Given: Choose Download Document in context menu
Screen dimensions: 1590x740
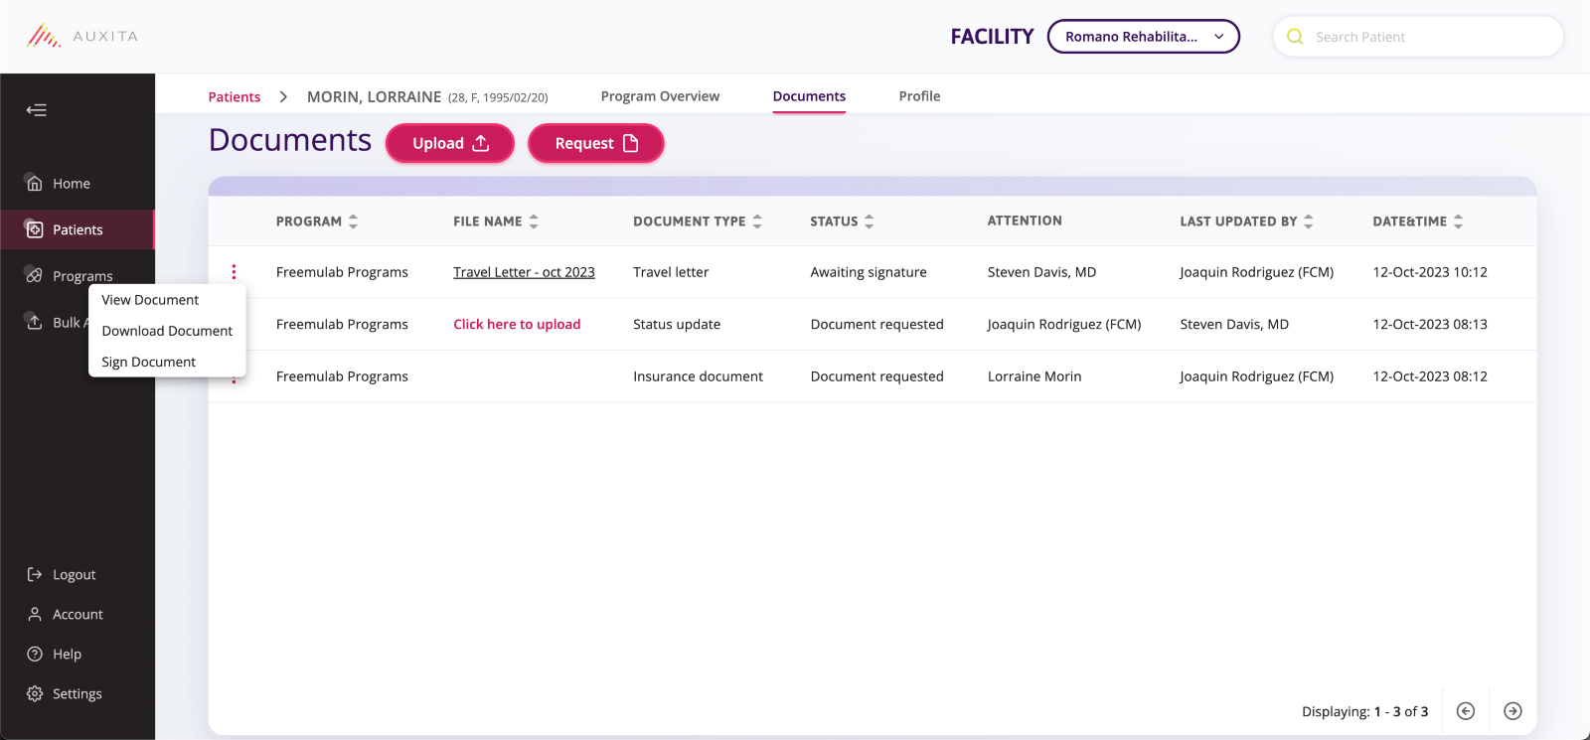Looking at the screenshot, I should tap(167, 331).
